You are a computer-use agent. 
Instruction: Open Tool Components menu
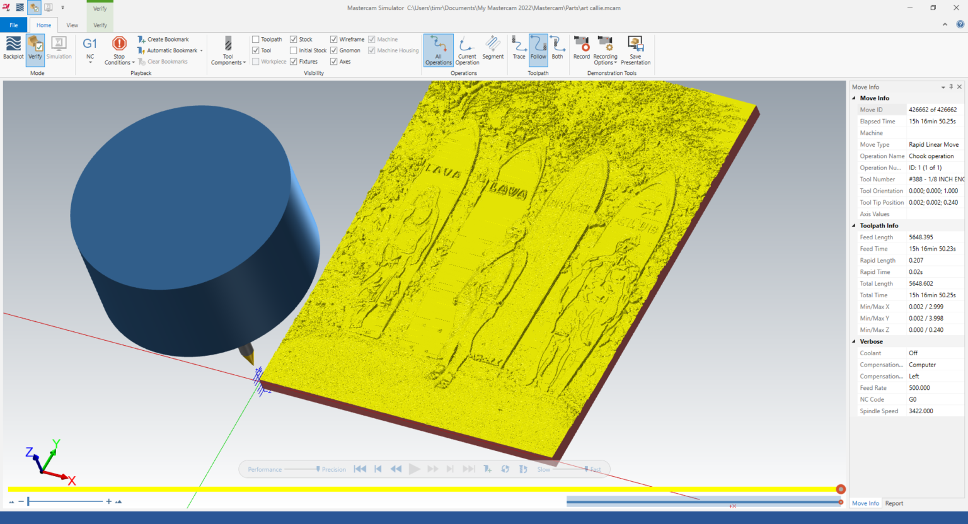[x=228, y=50]
